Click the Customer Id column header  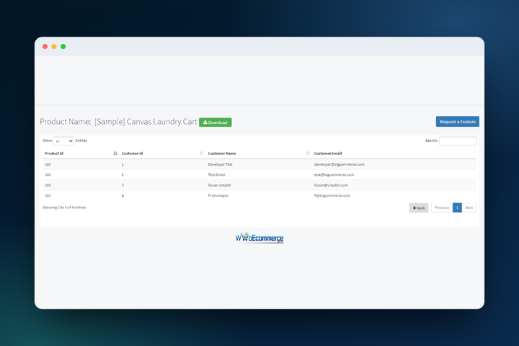pos(132,154)
